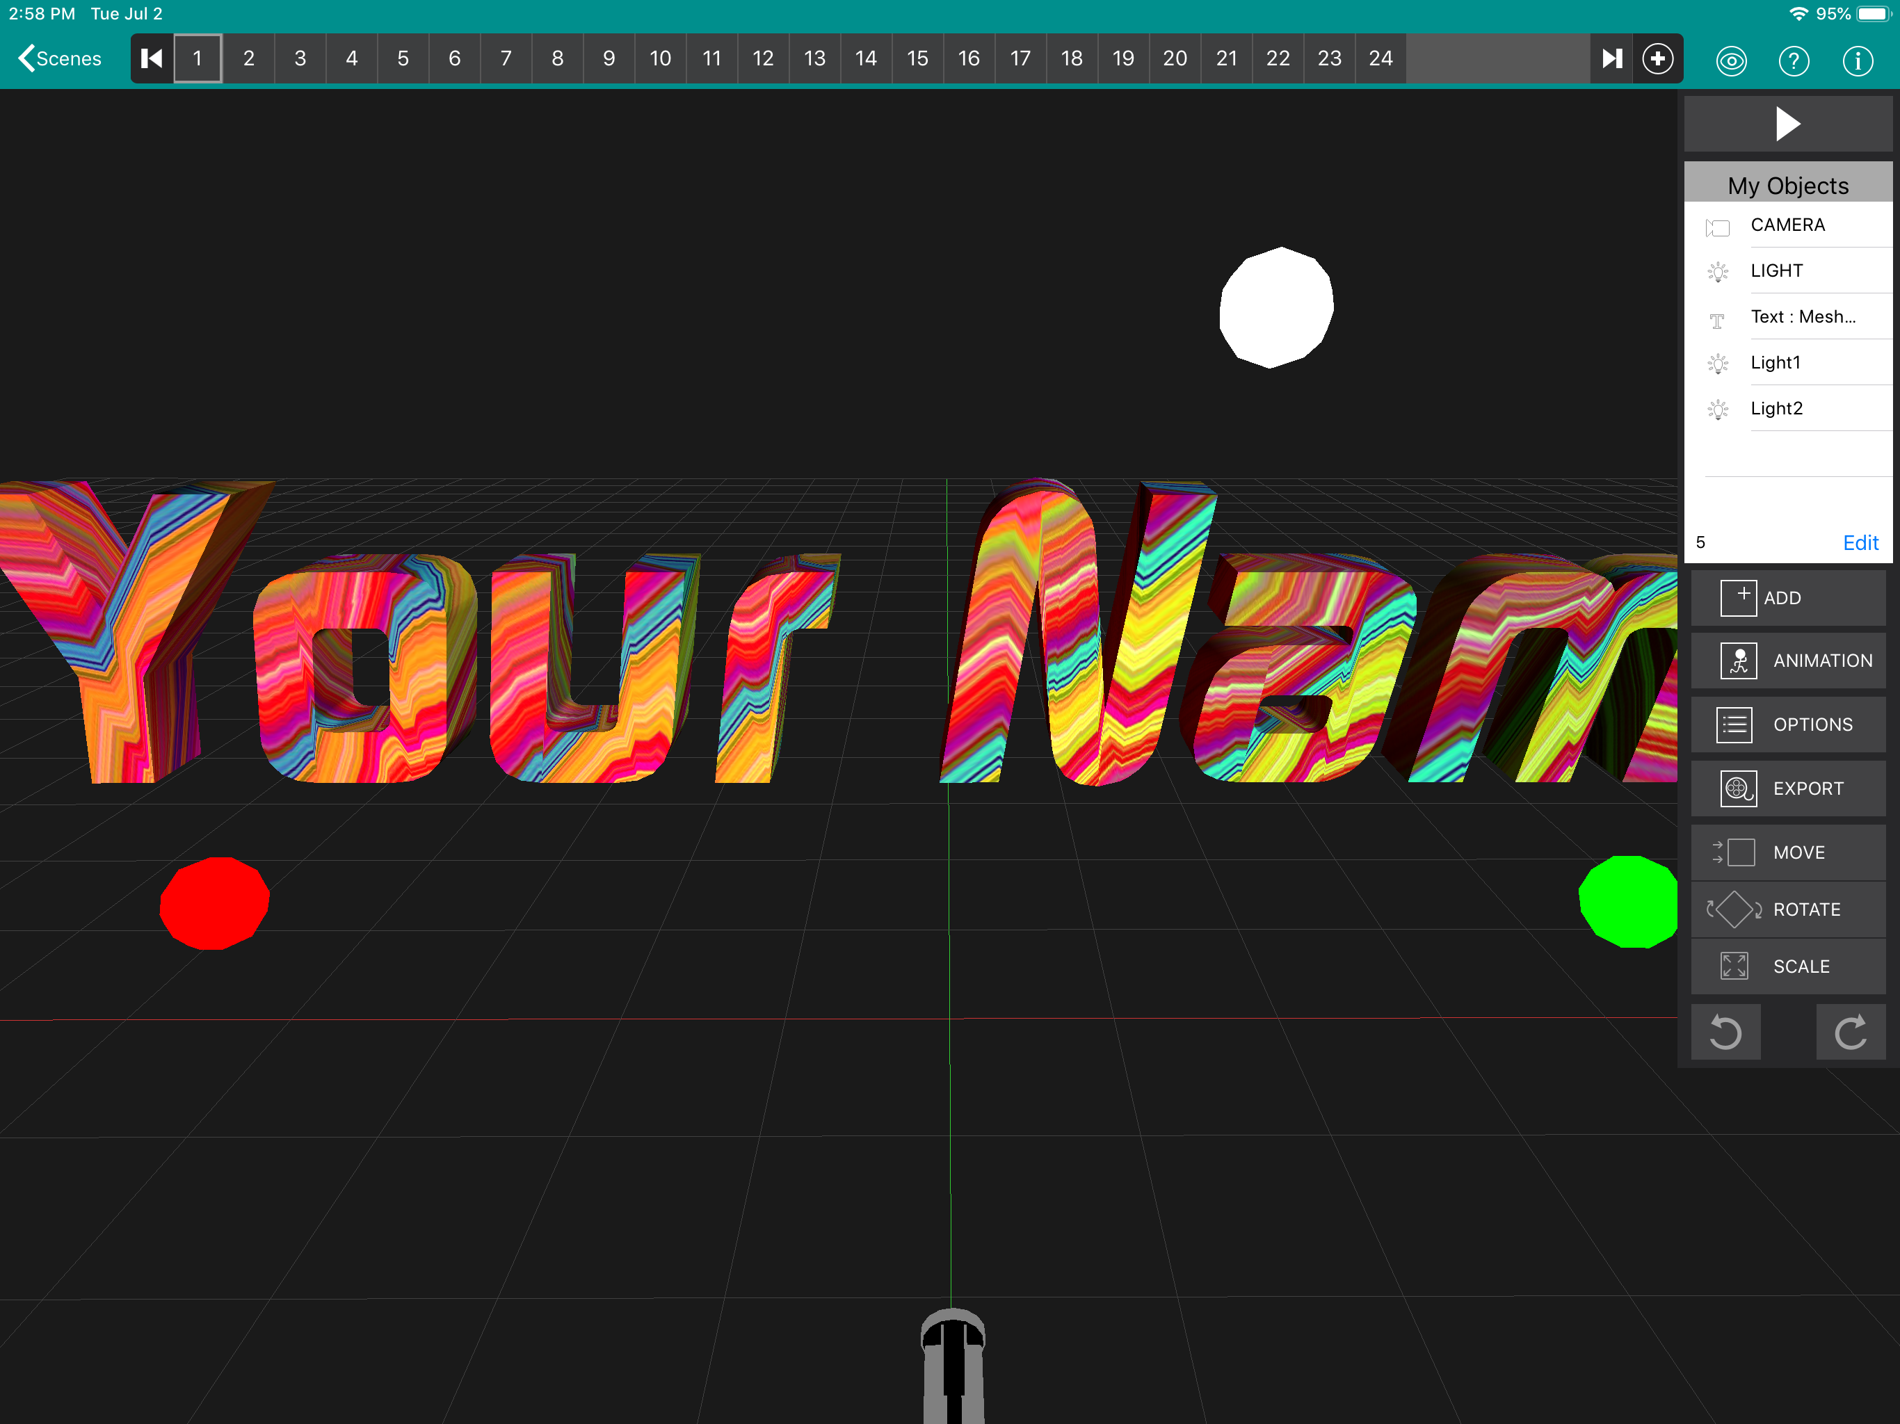The image size is (1900, 1424).
Task: Jump to the last frame
Action: click(x=1611, y=58)
